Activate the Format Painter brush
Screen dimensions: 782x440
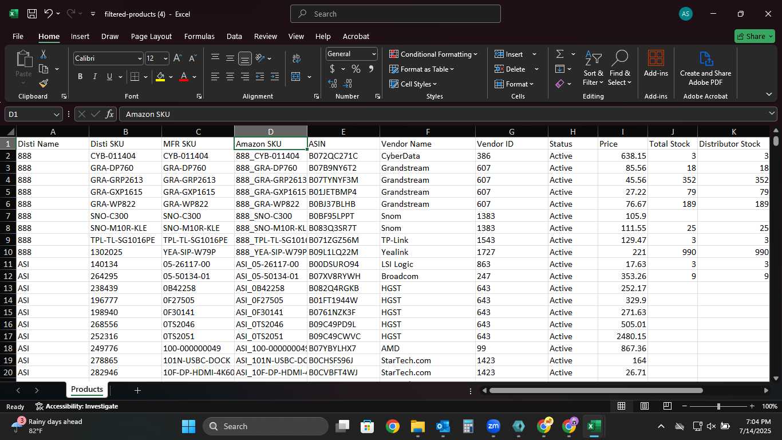44,84
